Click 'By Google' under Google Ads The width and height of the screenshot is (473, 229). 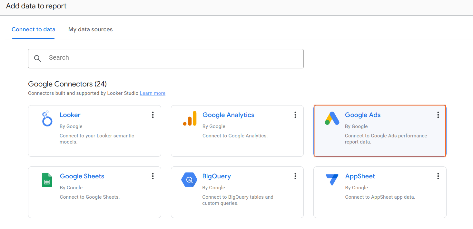point(356,126)
